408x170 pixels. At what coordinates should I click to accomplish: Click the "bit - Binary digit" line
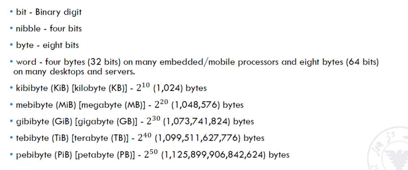tap(49, 12)
